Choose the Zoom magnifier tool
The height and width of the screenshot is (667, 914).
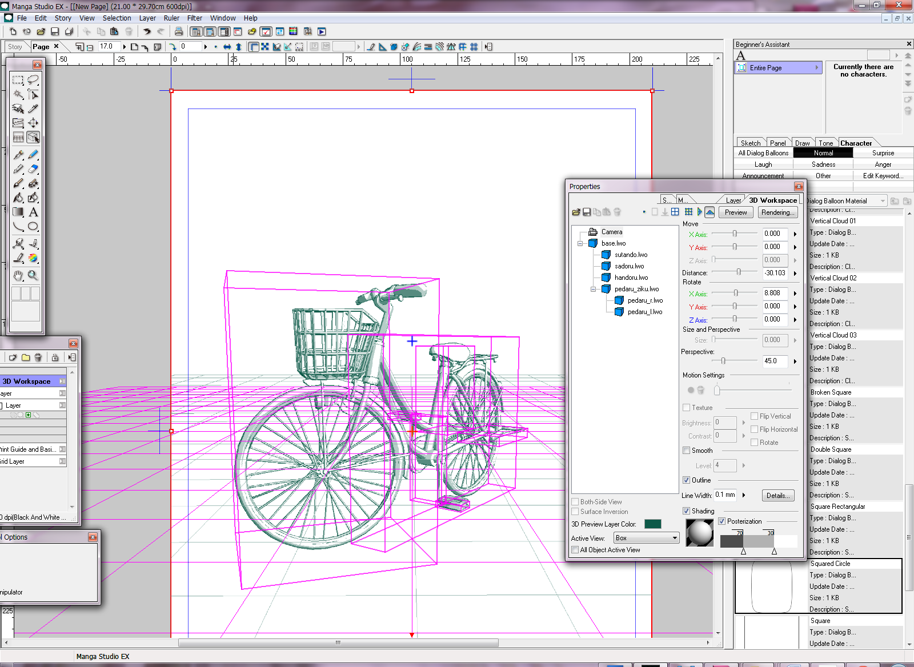[x=33, y=276]
